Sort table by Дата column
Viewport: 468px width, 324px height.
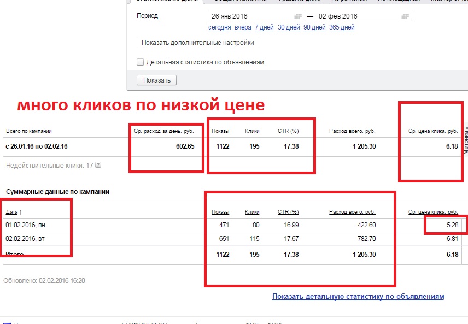[x=11, y=212]
